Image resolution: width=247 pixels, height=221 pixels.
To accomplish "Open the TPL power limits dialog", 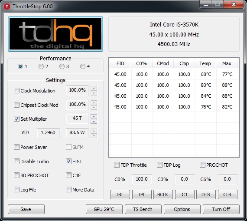I will pos(142,195).
